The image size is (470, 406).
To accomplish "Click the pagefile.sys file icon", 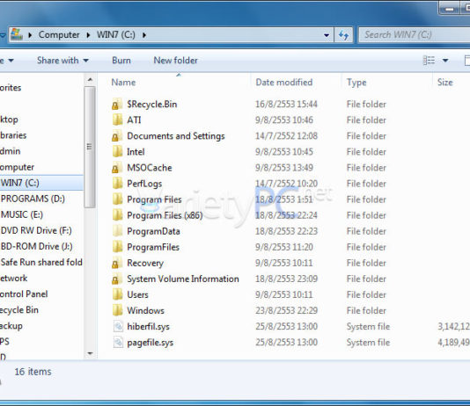I will 118,342.
